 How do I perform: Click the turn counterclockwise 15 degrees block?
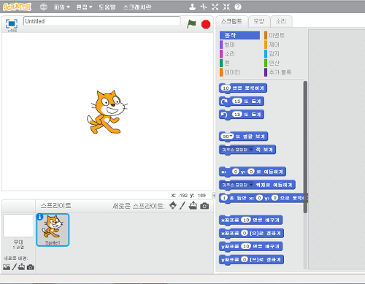[242, 115]
